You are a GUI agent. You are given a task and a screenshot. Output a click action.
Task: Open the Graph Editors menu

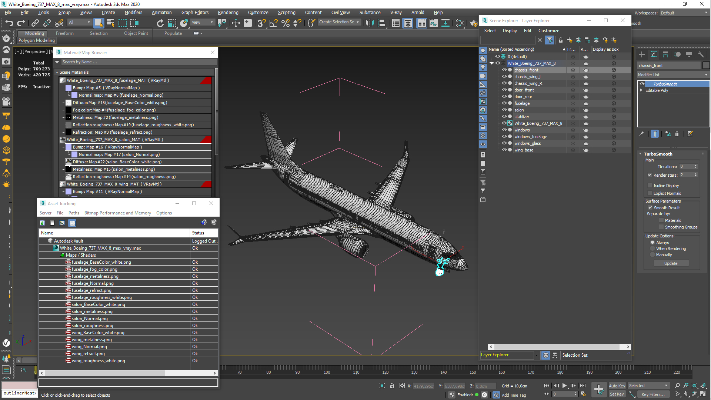pyautogui.click(x=195, y=13)
